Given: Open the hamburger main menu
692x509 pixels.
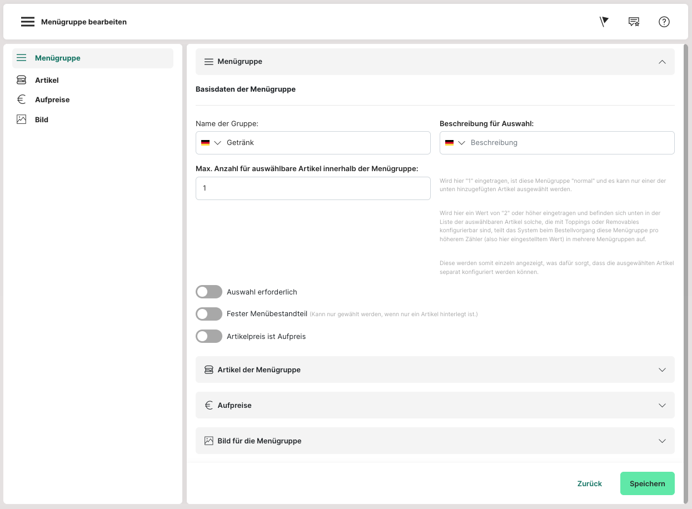Looking at the screenshot, I should coord(28,22).
